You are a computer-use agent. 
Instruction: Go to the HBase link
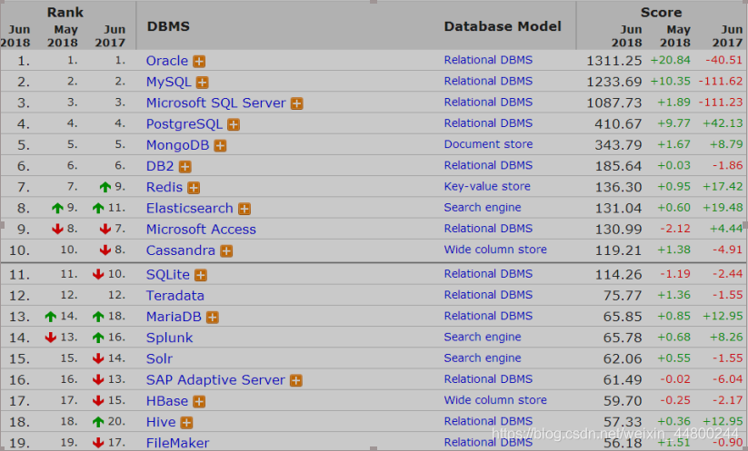tap(167, 401)
